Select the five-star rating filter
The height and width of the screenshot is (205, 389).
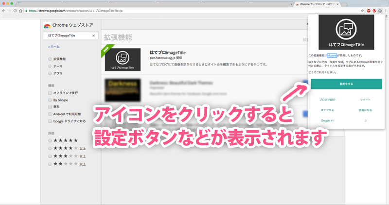pos(50,140)
